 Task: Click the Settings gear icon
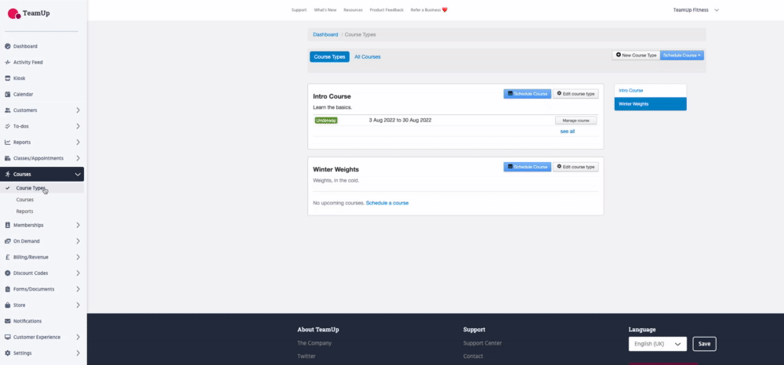tap(7, 353)
